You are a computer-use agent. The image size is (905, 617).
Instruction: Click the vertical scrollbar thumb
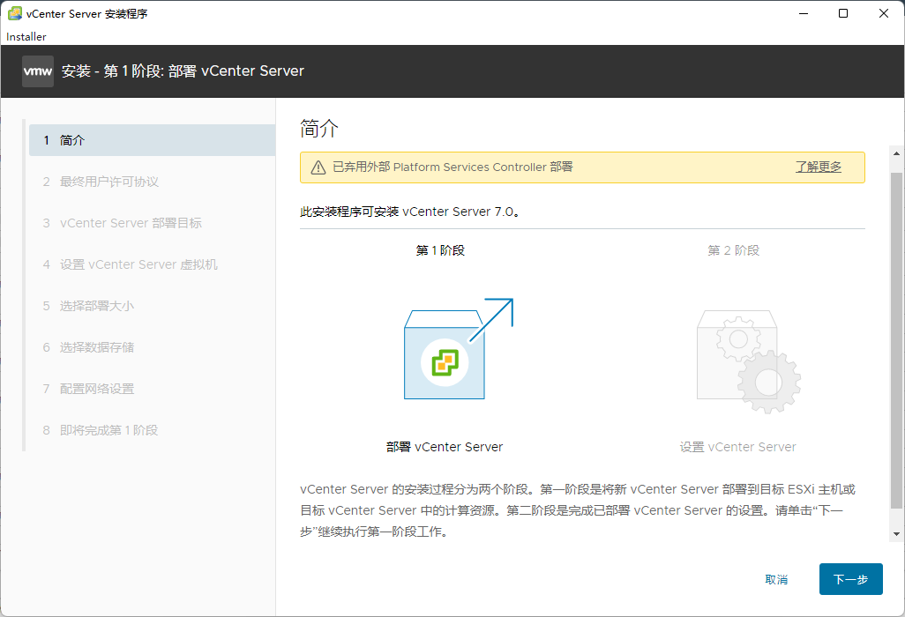tap(896, 340)
